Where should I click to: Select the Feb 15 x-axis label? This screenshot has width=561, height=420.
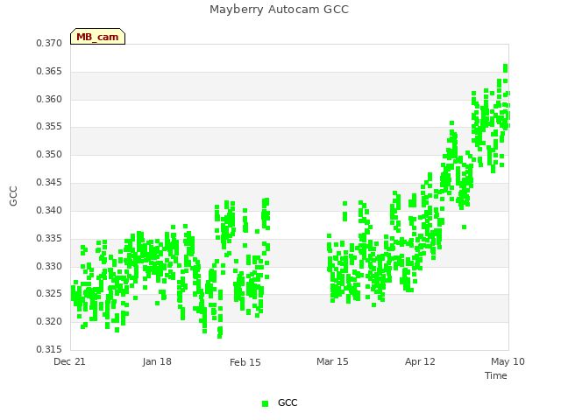(x=245, y=362)
